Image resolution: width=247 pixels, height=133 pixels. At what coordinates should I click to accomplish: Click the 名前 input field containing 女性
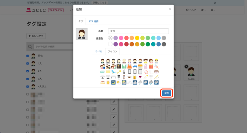138,31
